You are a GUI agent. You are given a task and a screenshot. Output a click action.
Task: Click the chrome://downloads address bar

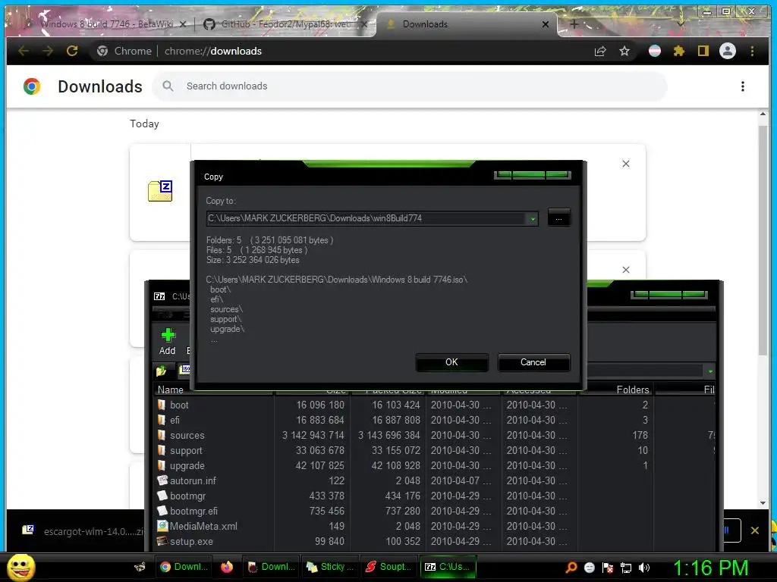[x=342, y=51]
